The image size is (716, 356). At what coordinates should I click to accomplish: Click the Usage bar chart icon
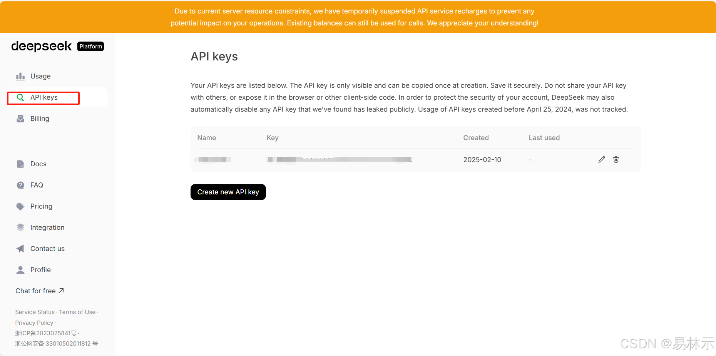20,76
